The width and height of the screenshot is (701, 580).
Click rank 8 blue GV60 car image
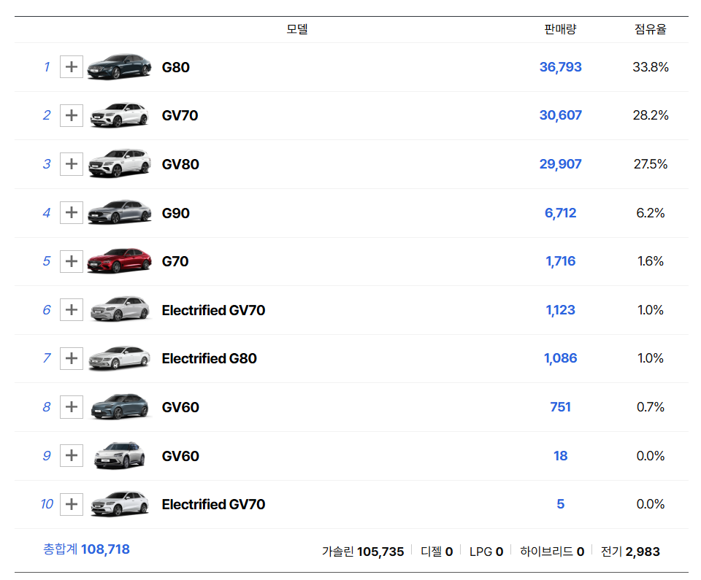[x=119, y=406]
